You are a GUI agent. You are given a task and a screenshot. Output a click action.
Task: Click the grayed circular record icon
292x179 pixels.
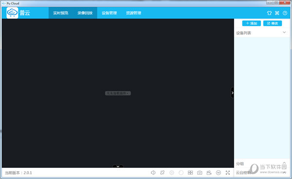click(181, 173)
